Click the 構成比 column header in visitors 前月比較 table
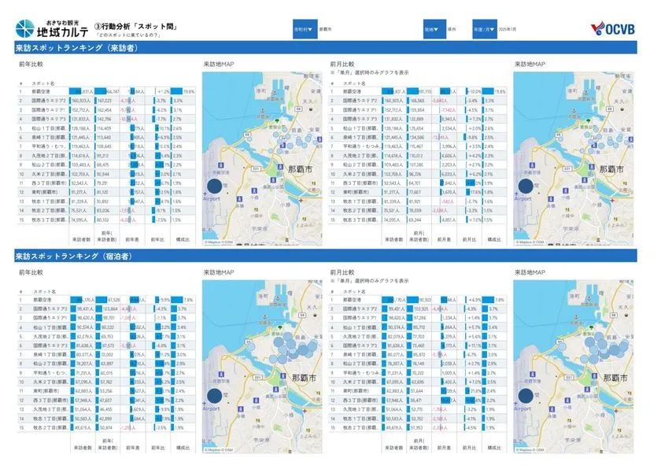Viewport: 661px width, 473px height. coord(494,239)
